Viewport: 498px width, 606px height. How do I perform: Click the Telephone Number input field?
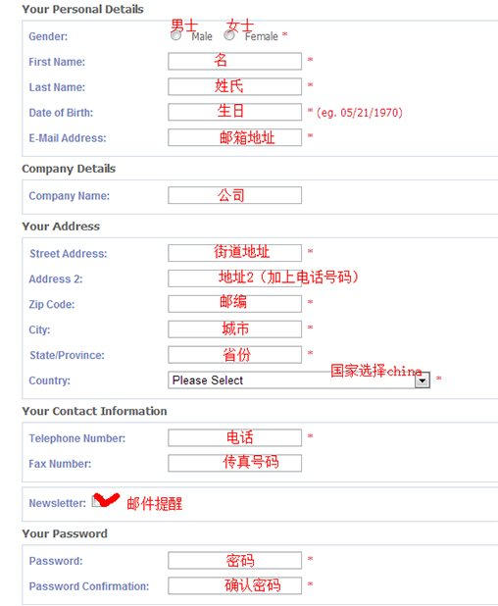coord(235,438)
